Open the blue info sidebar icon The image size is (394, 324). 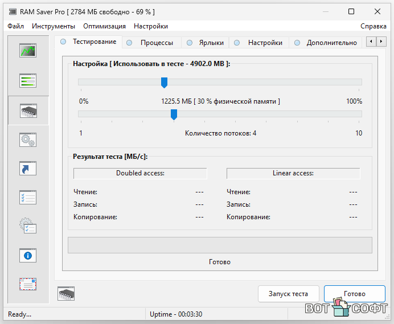[x=28, y=255]
